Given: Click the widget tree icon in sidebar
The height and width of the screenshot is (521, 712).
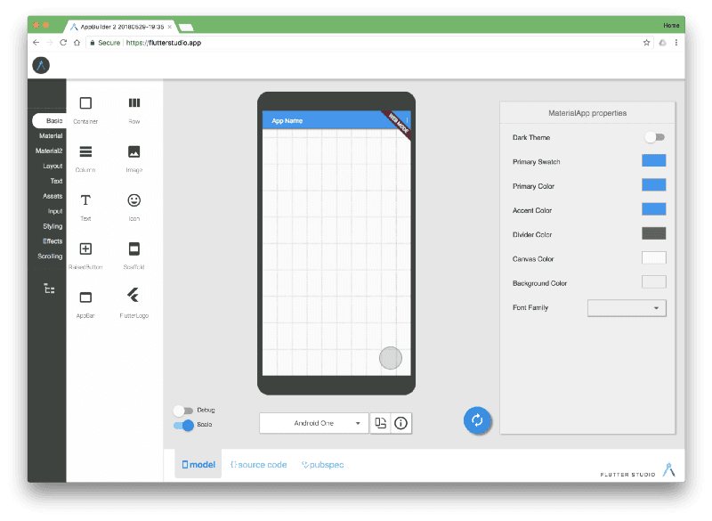Looking at the screenshot, I should [x=49, y=289].
